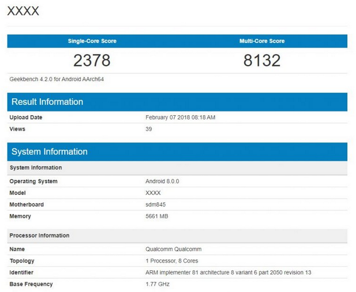Screen dimensions: 356x292
Task: Click the Topology value 1 Processor, 8 Cores
Action: coord(173,261)
